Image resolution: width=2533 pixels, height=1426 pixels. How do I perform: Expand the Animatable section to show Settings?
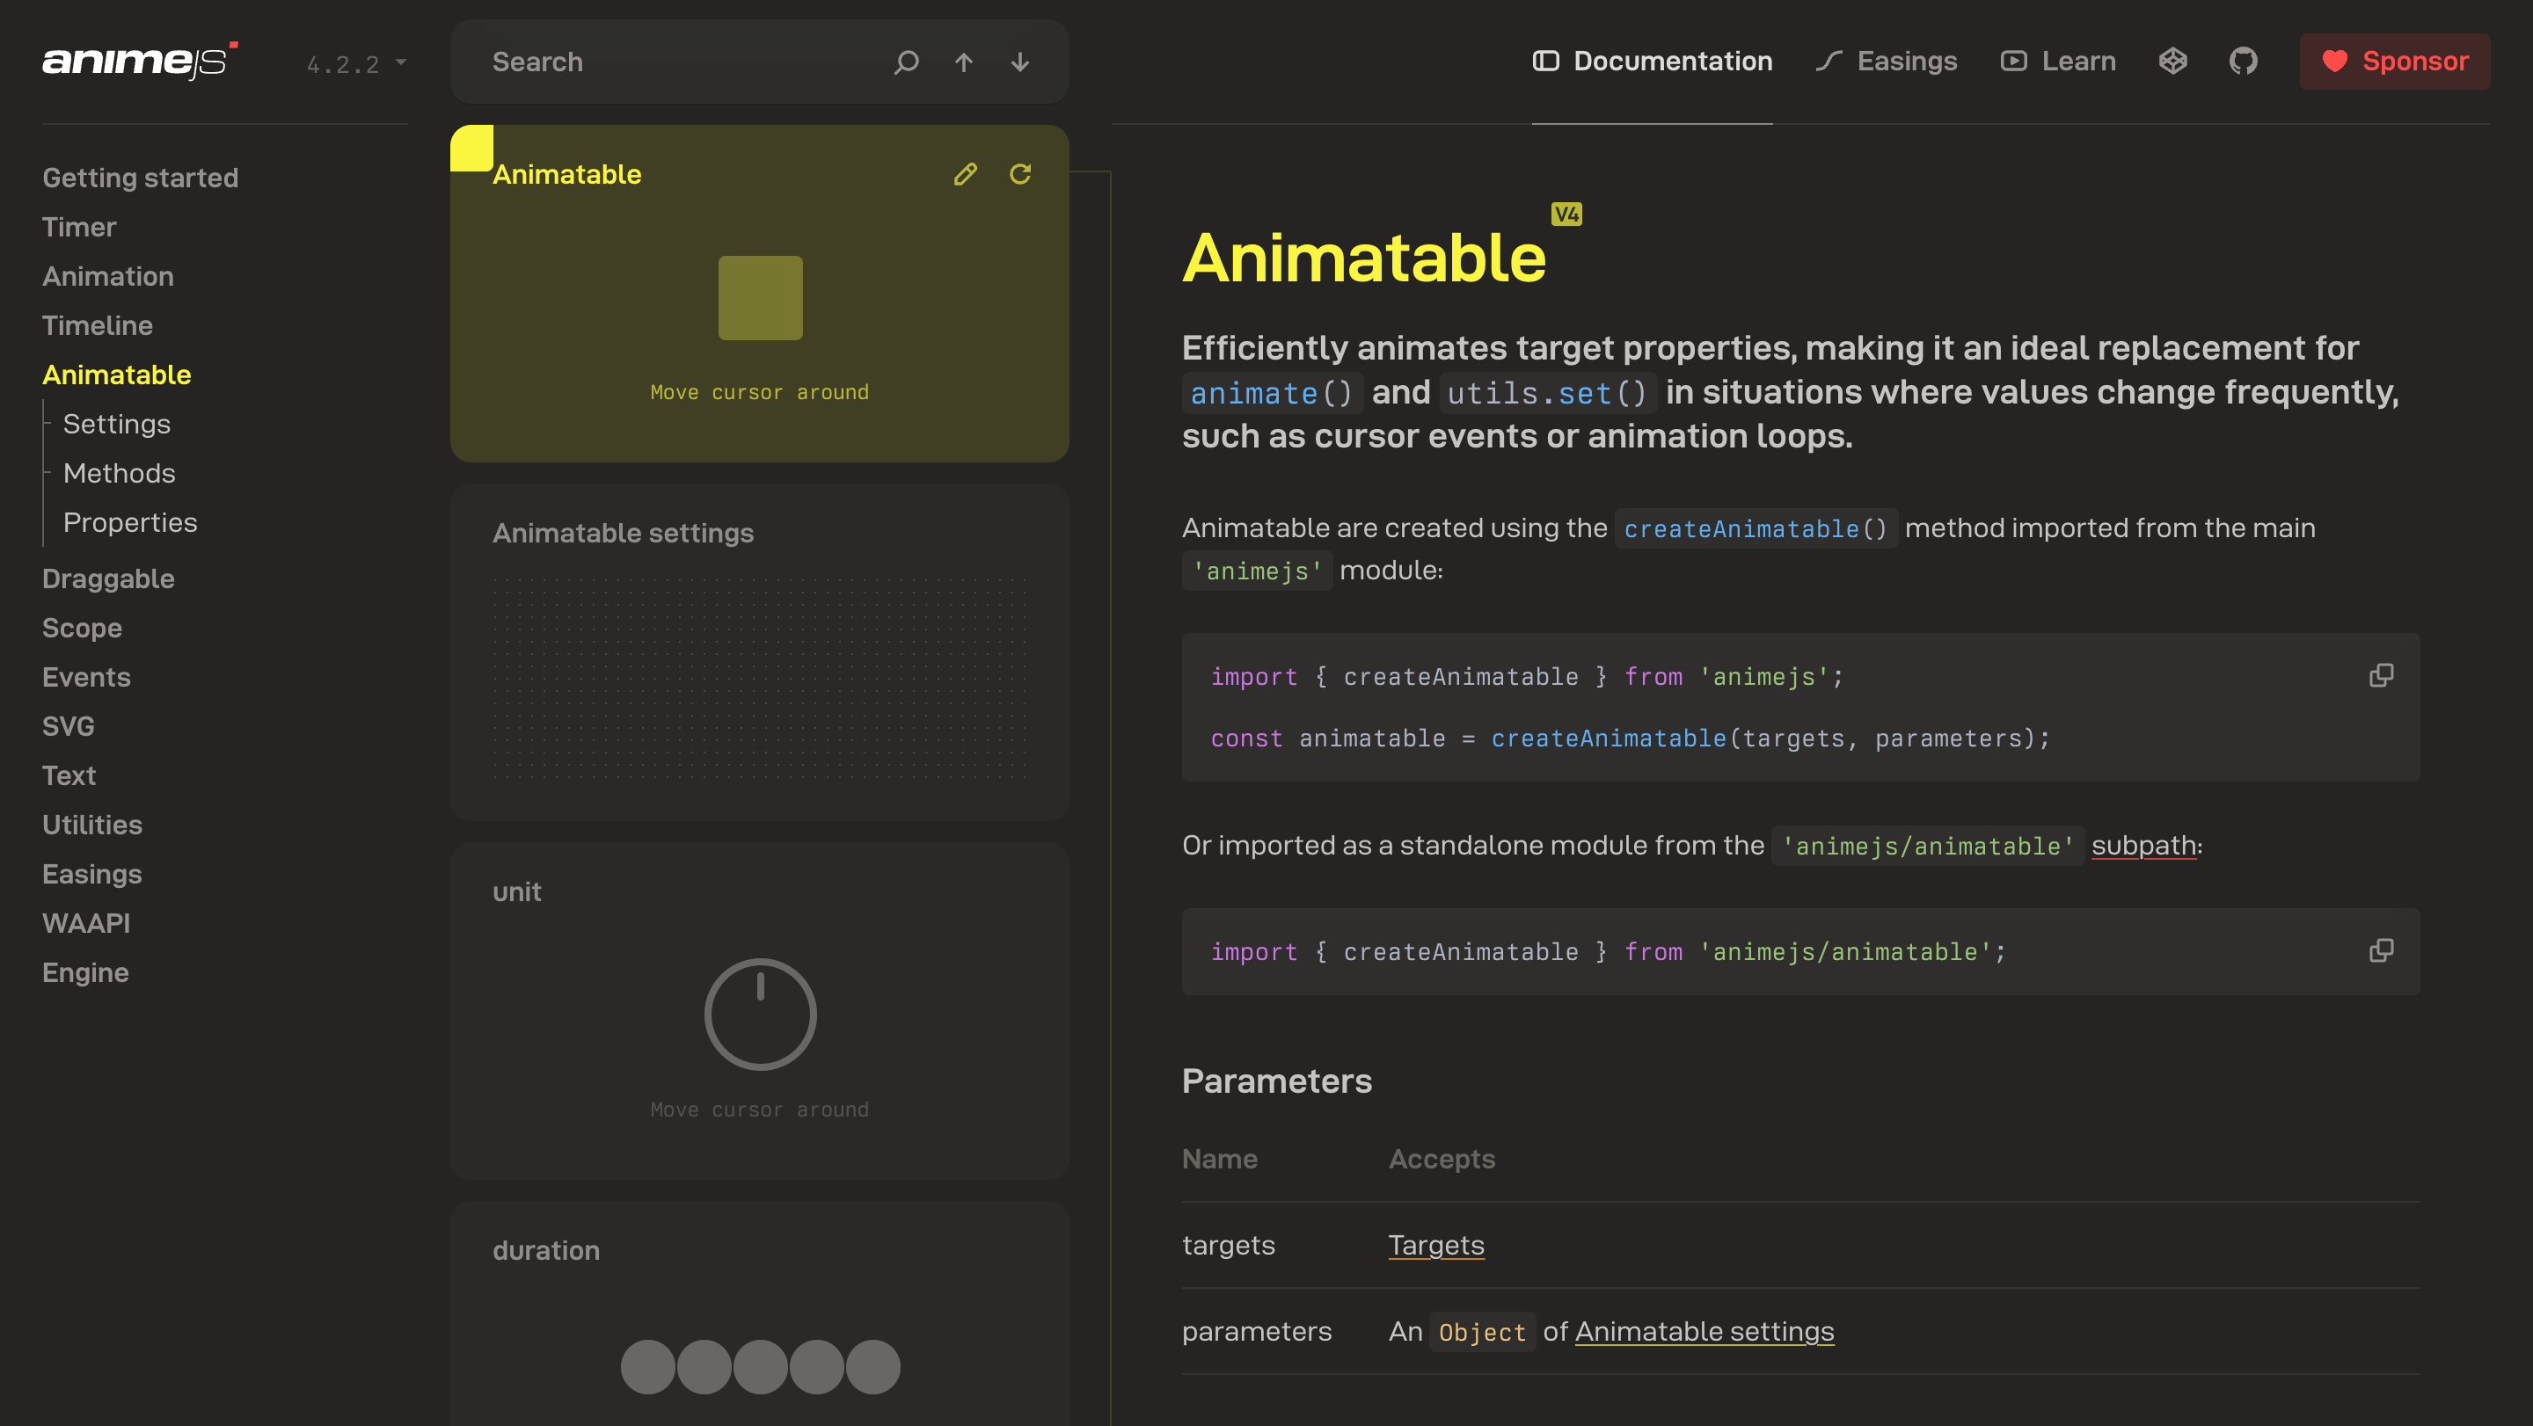pyautogui.click(x=116, y=375)
